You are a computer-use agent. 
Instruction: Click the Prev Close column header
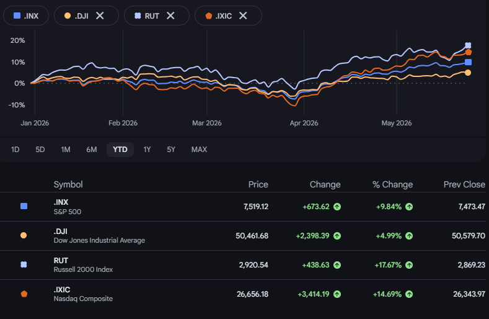[464, 184]
